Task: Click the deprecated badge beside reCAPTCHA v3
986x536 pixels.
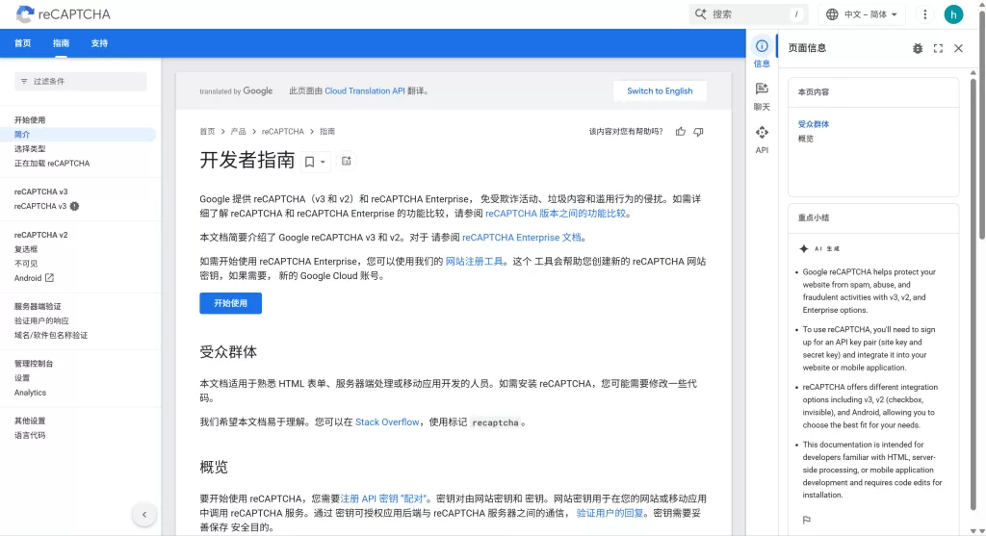Action: pos(74,206)
